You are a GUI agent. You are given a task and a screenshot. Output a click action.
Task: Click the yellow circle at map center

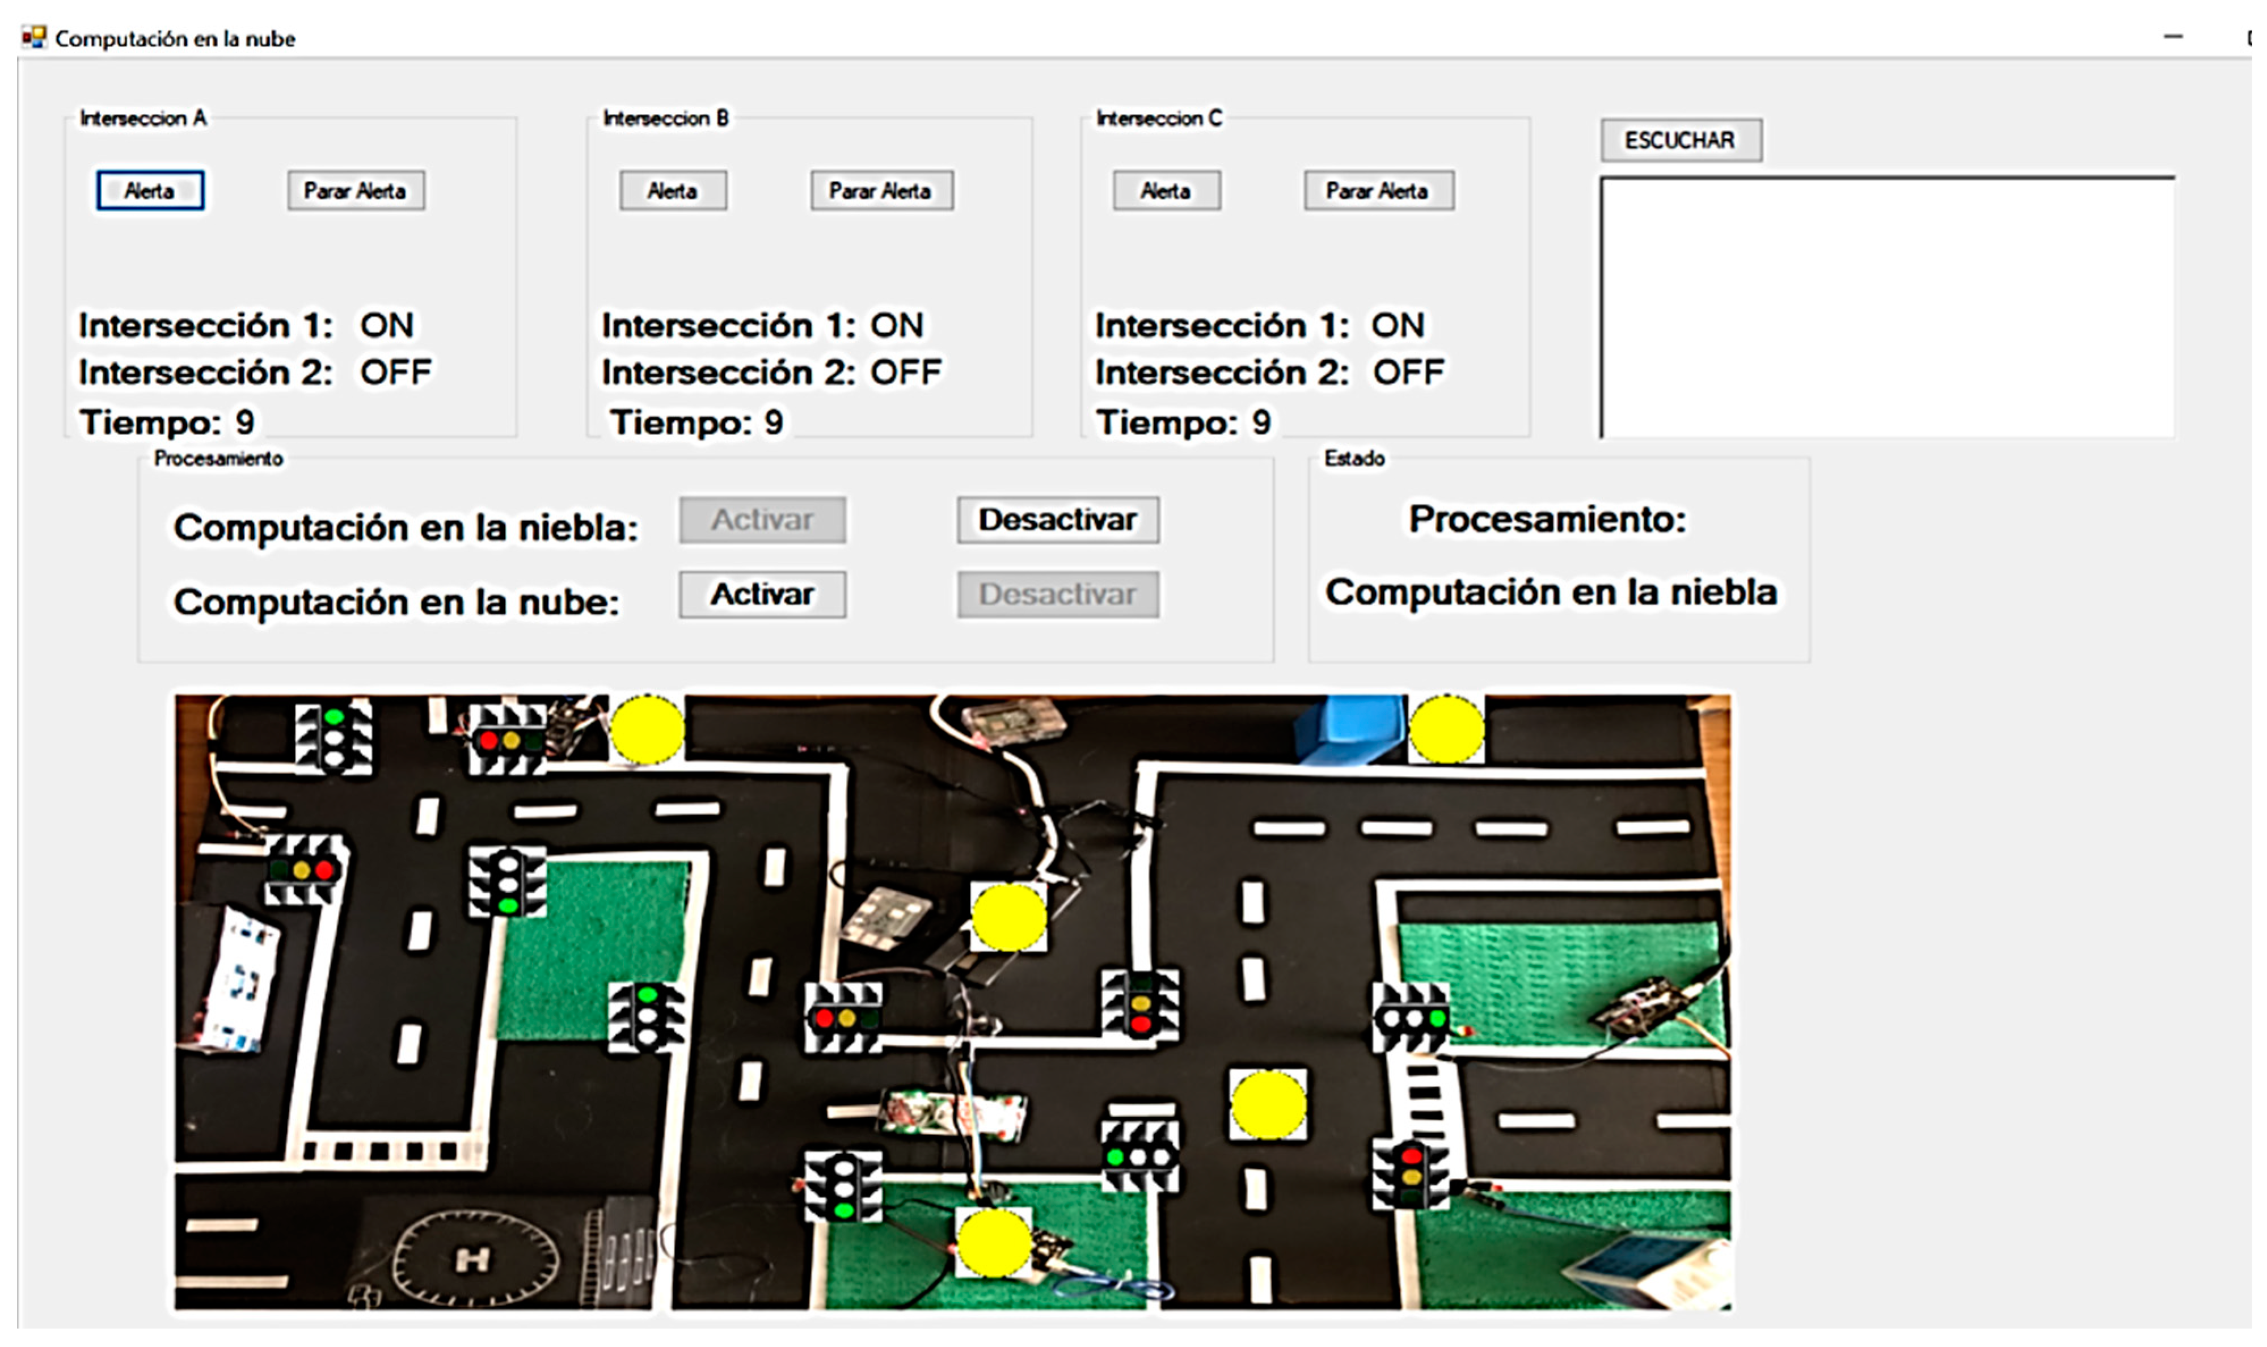click(1008, 917)
